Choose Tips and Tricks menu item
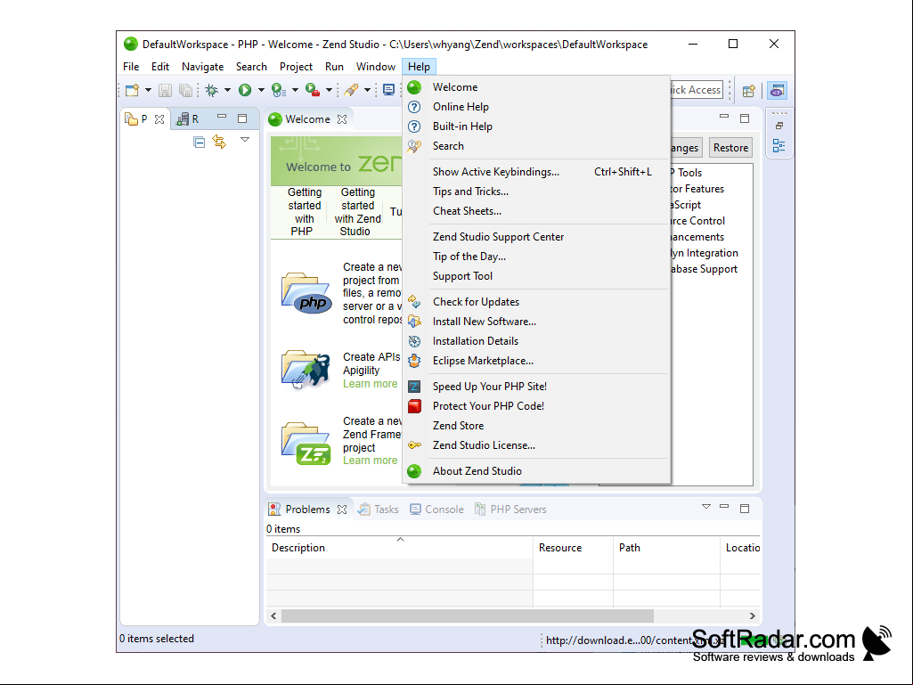The image size is (913, 685). coord(535,192)
